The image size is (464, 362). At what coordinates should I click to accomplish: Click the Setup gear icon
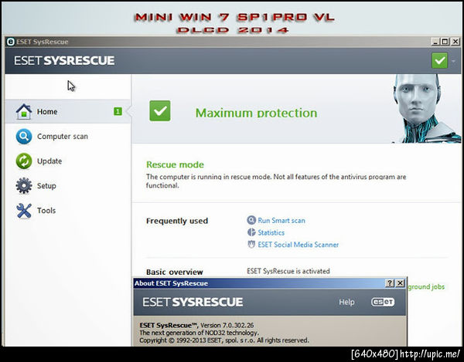coord(24,186)
